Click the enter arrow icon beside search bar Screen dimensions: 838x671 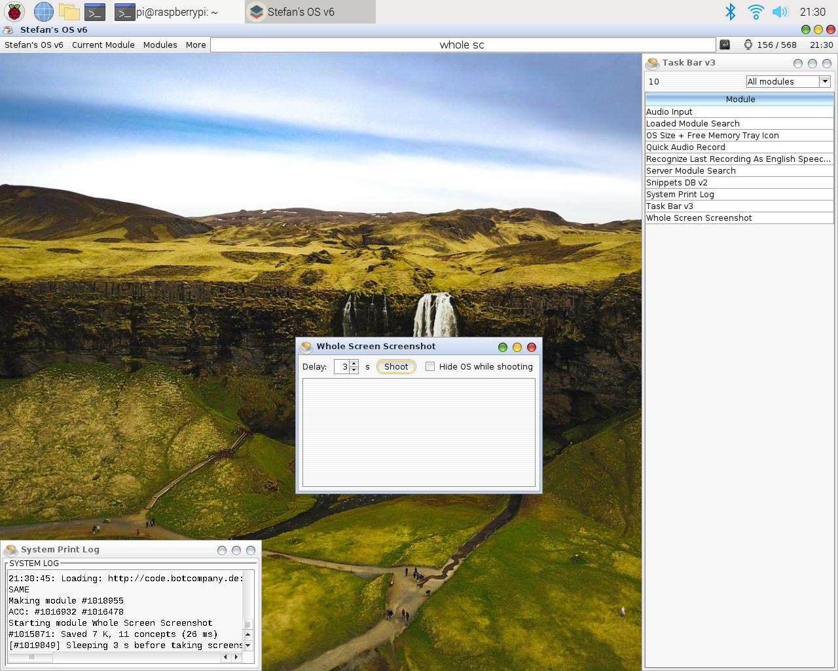click(725, 45)
